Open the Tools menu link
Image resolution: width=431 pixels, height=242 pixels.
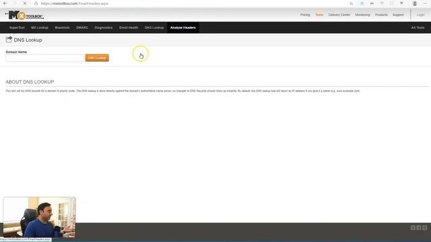(x=319, y=15)
